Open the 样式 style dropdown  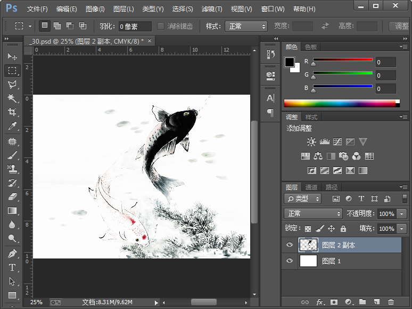[246, 26]
